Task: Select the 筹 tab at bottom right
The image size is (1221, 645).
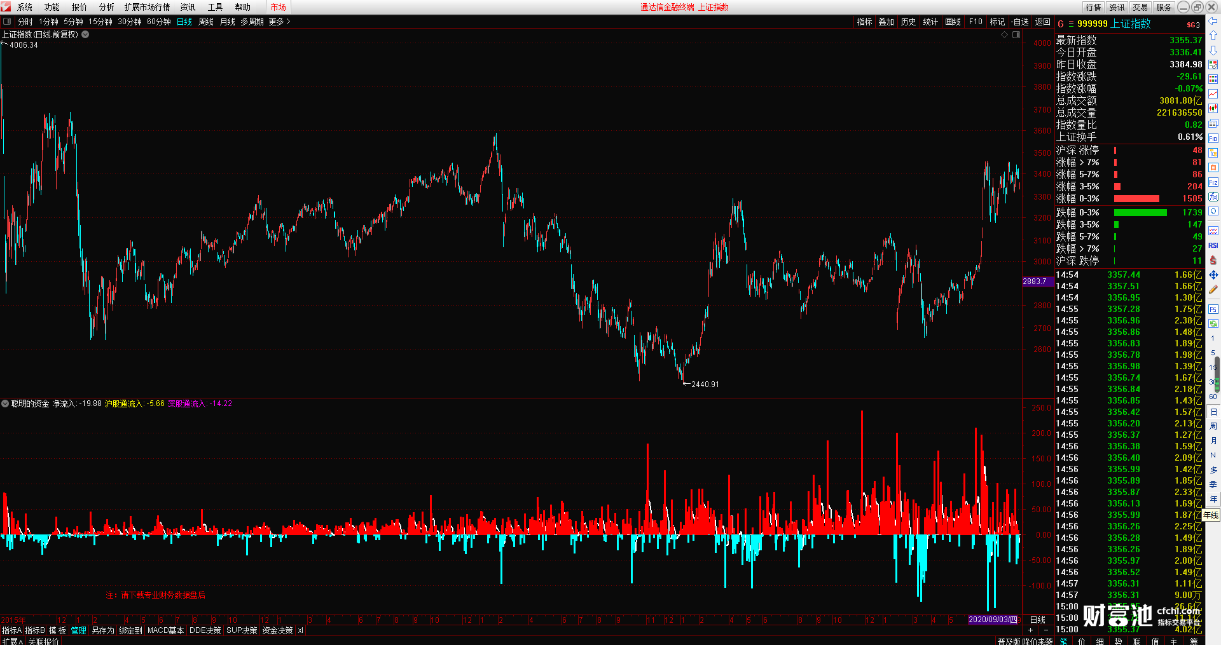Action: point(1194,641)
